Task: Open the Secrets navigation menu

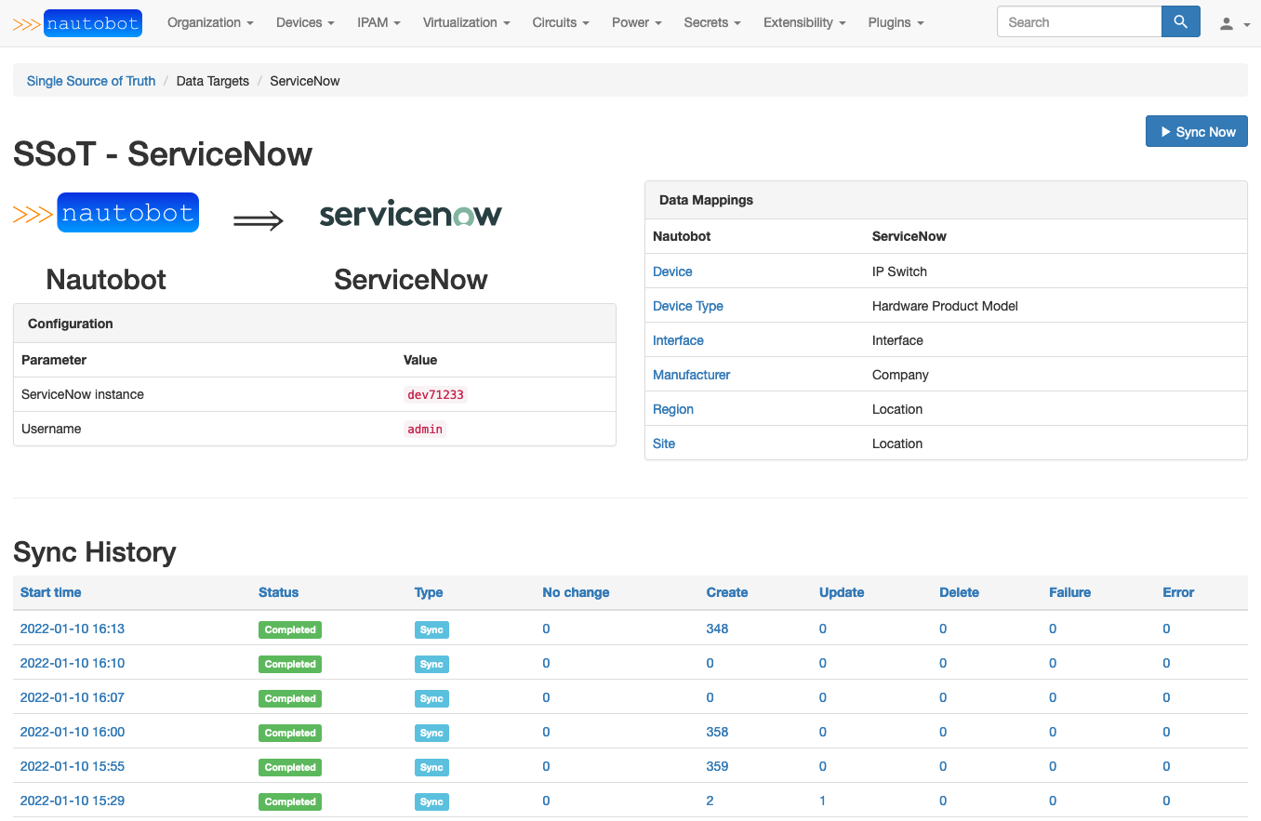Action: point(712,22)
